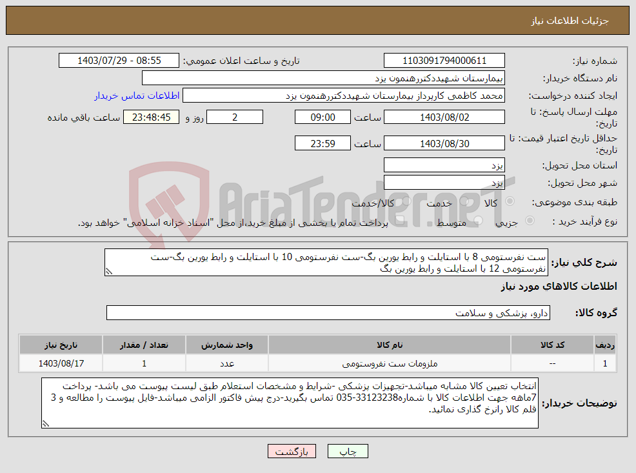This screenshot has width=636, height=473.
Task: Click the buyer organization name field
Action: pyautogui.click(x=323, y=78)
